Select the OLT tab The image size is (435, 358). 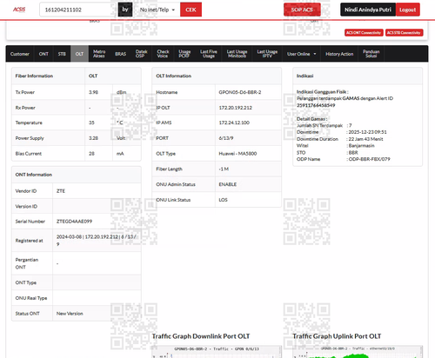click(x=79, y=54)
